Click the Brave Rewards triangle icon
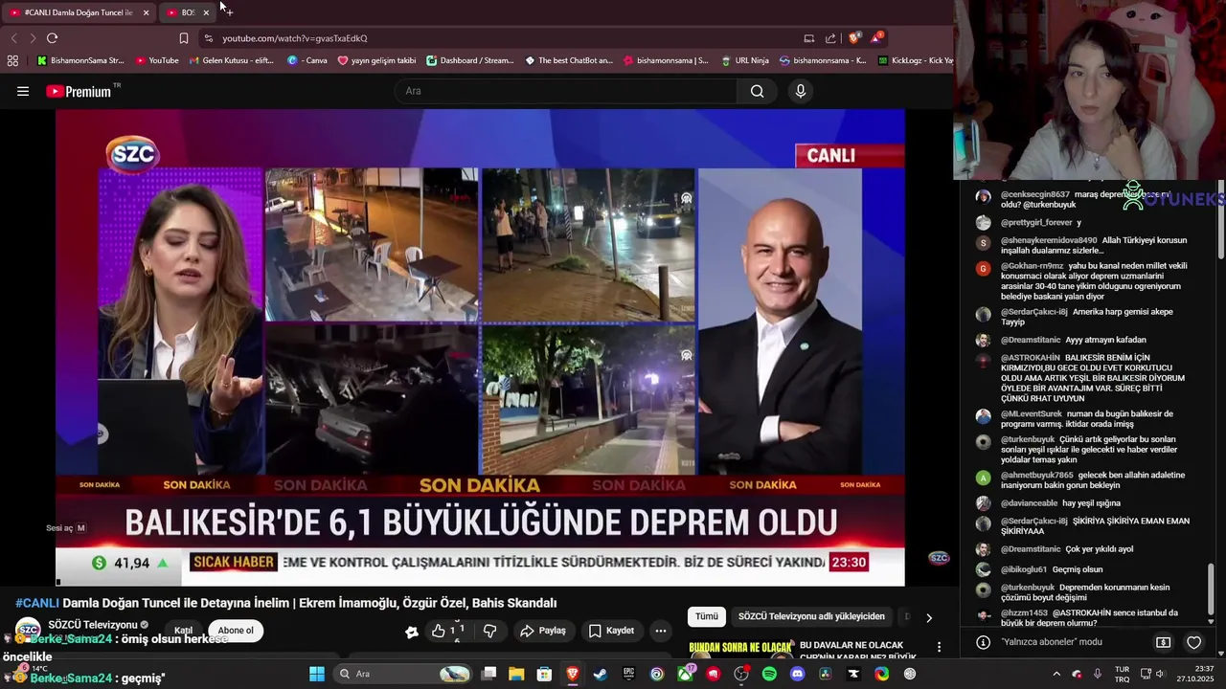The height and width of the screenshot is (689, 1226). point(876,38)
